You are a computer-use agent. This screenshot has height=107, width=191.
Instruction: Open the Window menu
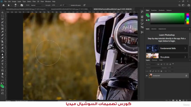48,1
